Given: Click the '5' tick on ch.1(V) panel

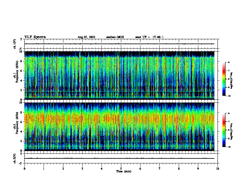Looking at the screenshot, I should coord(21,39).
